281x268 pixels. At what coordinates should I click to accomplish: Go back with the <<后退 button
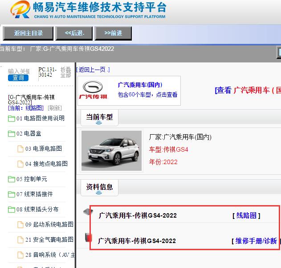pyautogui.click(x=74, y=33)
